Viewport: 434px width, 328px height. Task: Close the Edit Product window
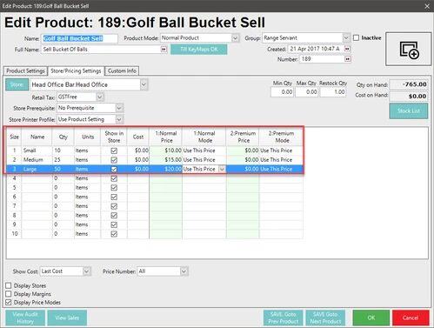pyautogui.click(x=427, y=6)
